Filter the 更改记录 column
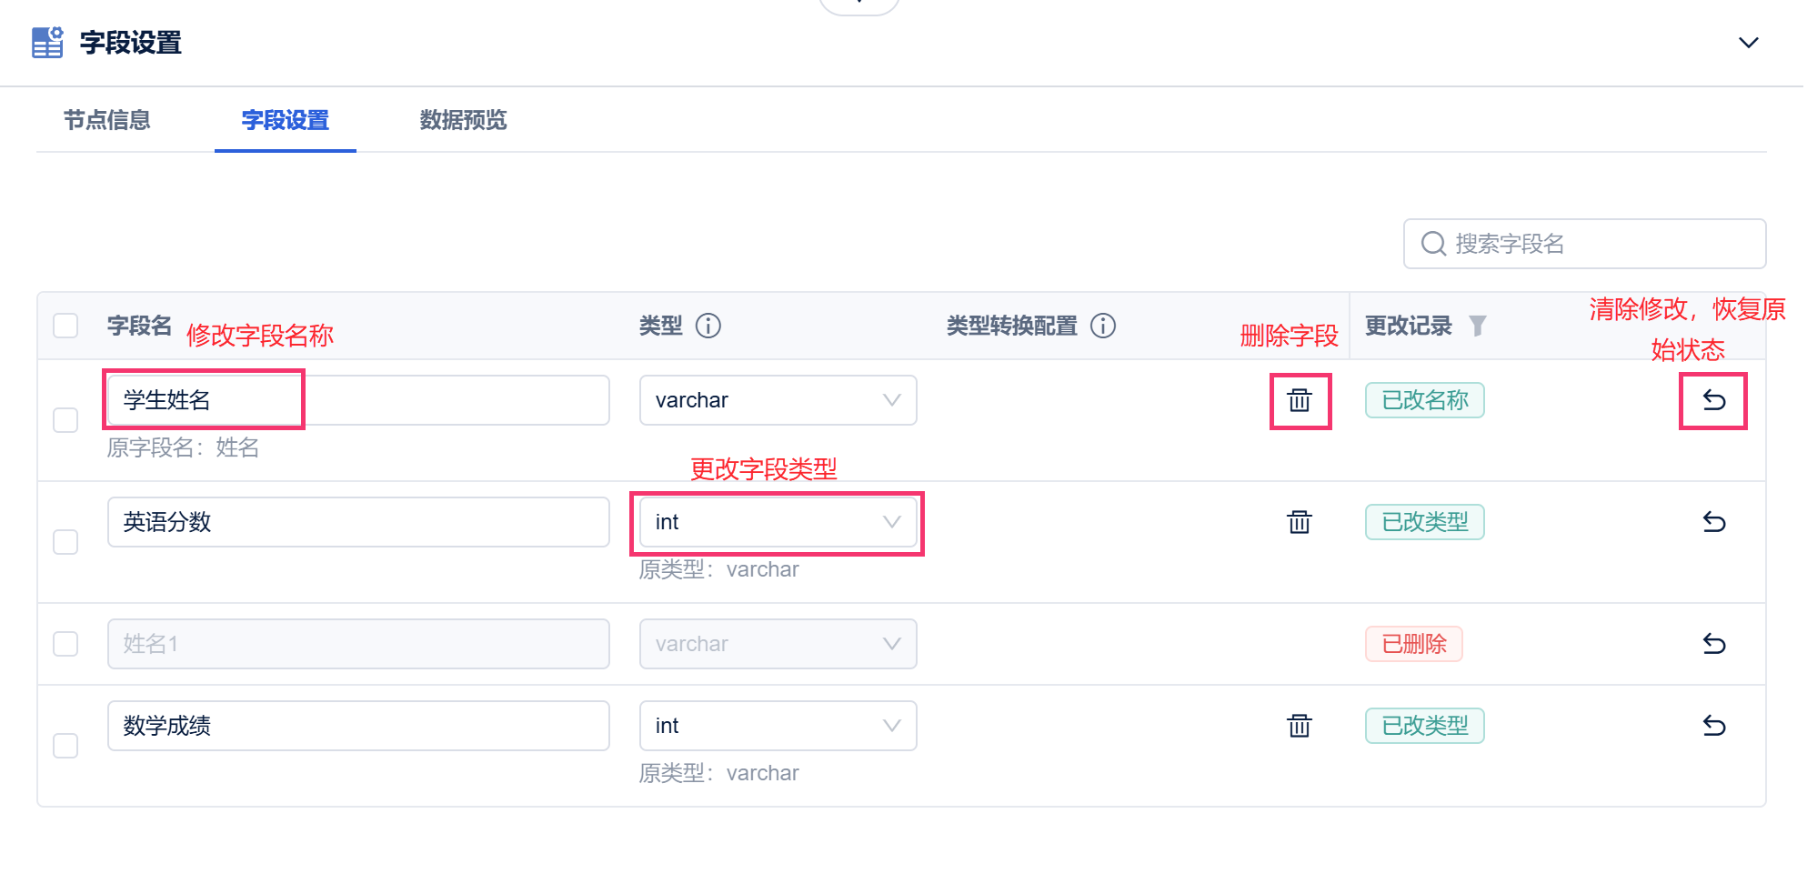This screenshot has width=1807, height=894. [1478, 326]
